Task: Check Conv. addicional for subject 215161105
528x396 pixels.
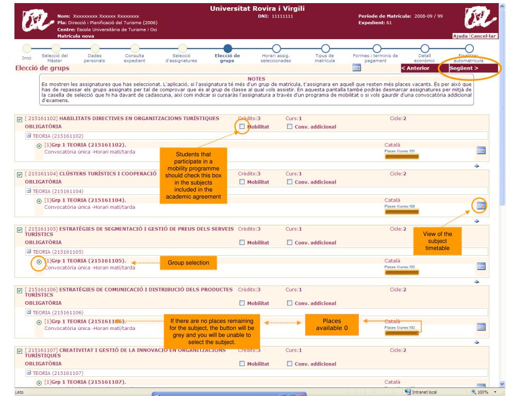Action: (290, 242)
